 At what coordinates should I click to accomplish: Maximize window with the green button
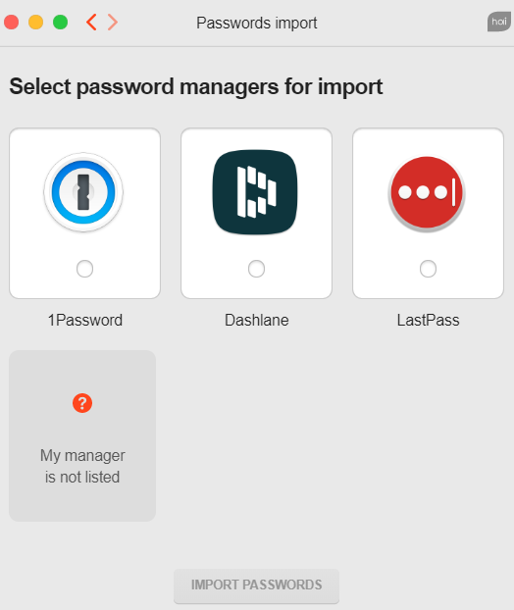pos(60,22)
